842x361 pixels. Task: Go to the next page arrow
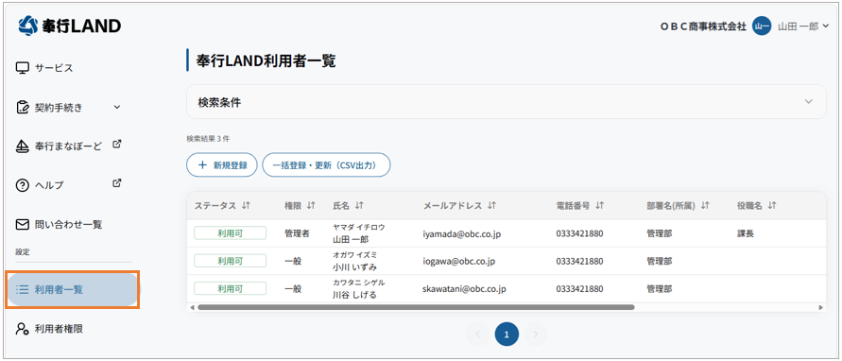coord(536,335)
